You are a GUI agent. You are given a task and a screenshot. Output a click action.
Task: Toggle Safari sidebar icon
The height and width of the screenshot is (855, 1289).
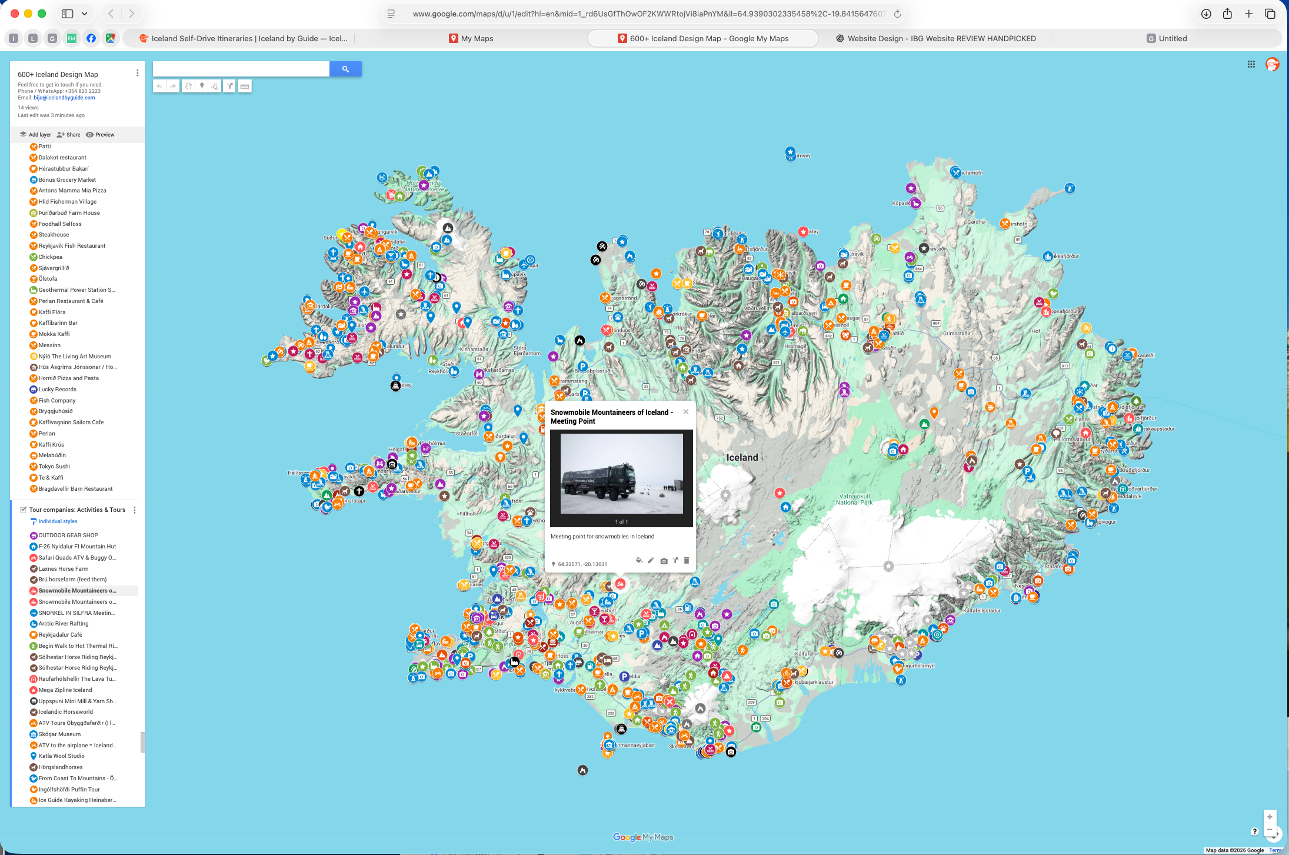68,14
